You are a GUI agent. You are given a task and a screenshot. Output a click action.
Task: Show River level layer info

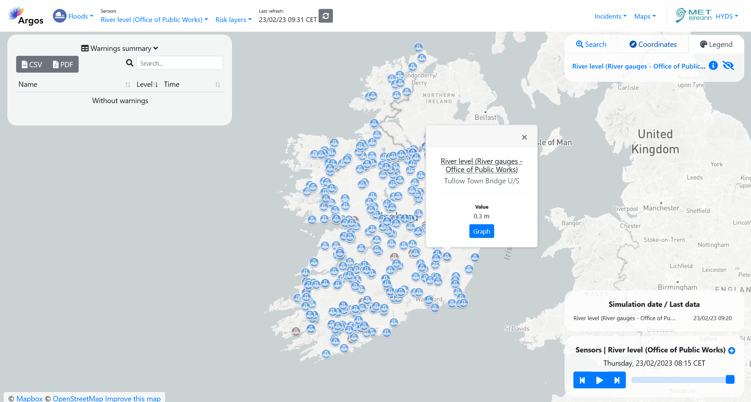pos(713,66)
